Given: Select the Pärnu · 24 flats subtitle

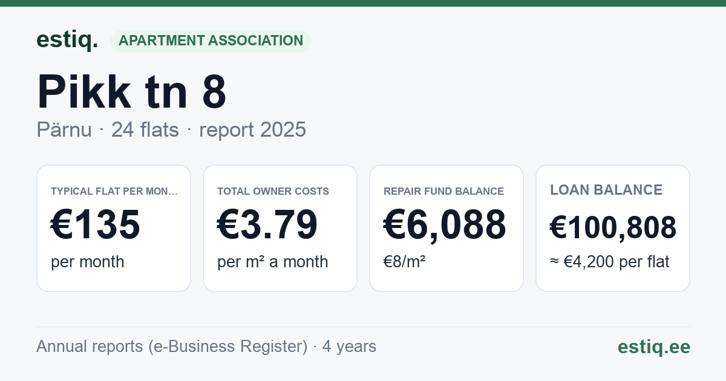Looking at the screenshot, I should [171, 130].
